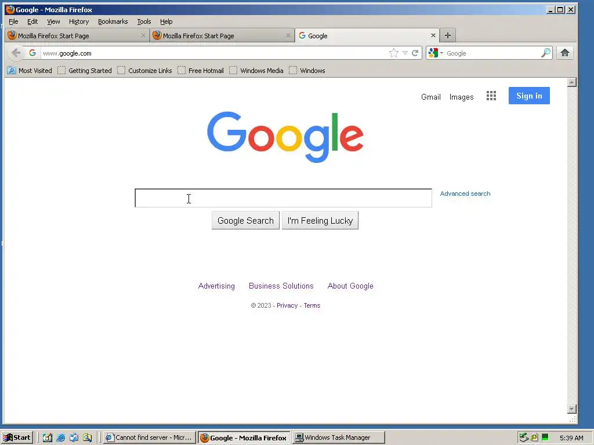Switch to Cannot find server taskbar window
The height and width of the screenshot is (445, 594).
[x=149, y=437]
